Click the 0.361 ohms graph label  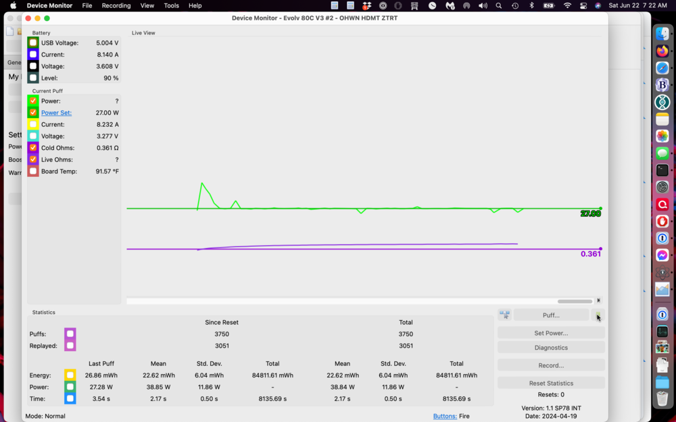(591, 254)
